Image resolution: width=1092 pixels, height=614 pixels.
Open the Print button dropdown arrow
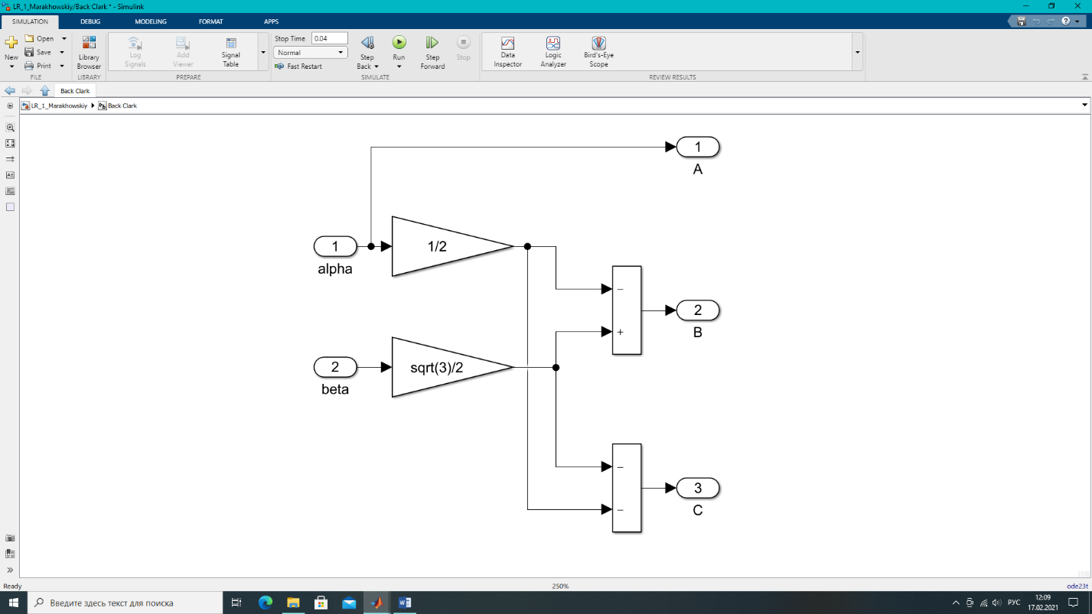(x=63, y=66)
